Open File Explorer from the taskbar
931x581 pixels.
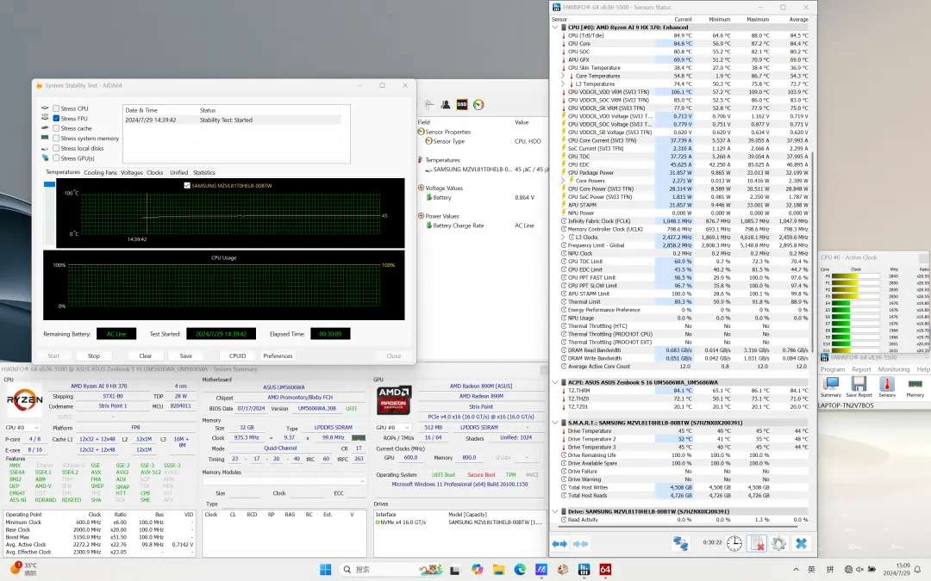[499, 570]
